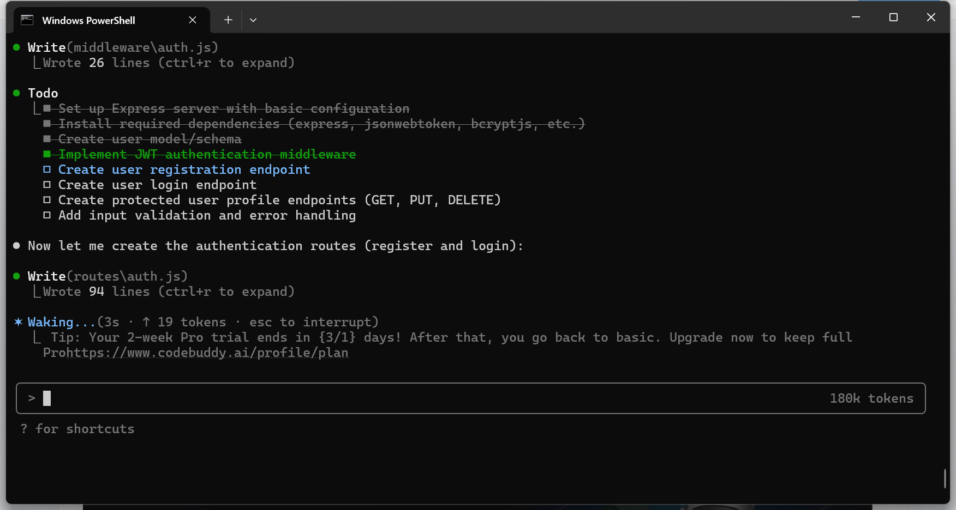Click the 'Waking...' status text

[x=62, y=322]
